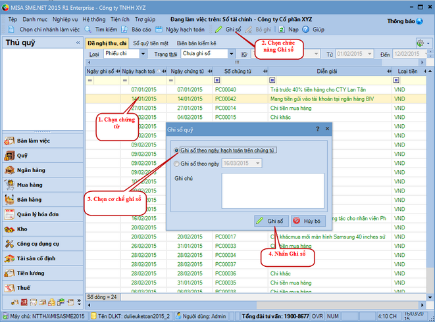Open Diễn giải filter operator box
The height and width of the screenshot is (322, 435).
coord(272,80)
